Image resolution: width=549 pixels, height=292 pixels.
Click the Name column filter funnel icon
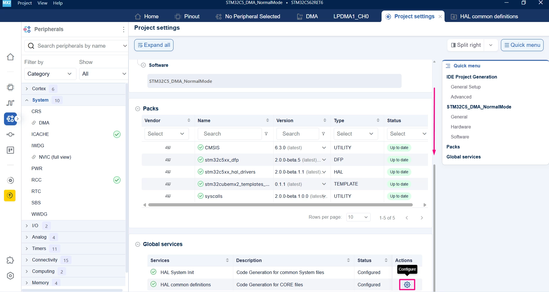point(266,134)
